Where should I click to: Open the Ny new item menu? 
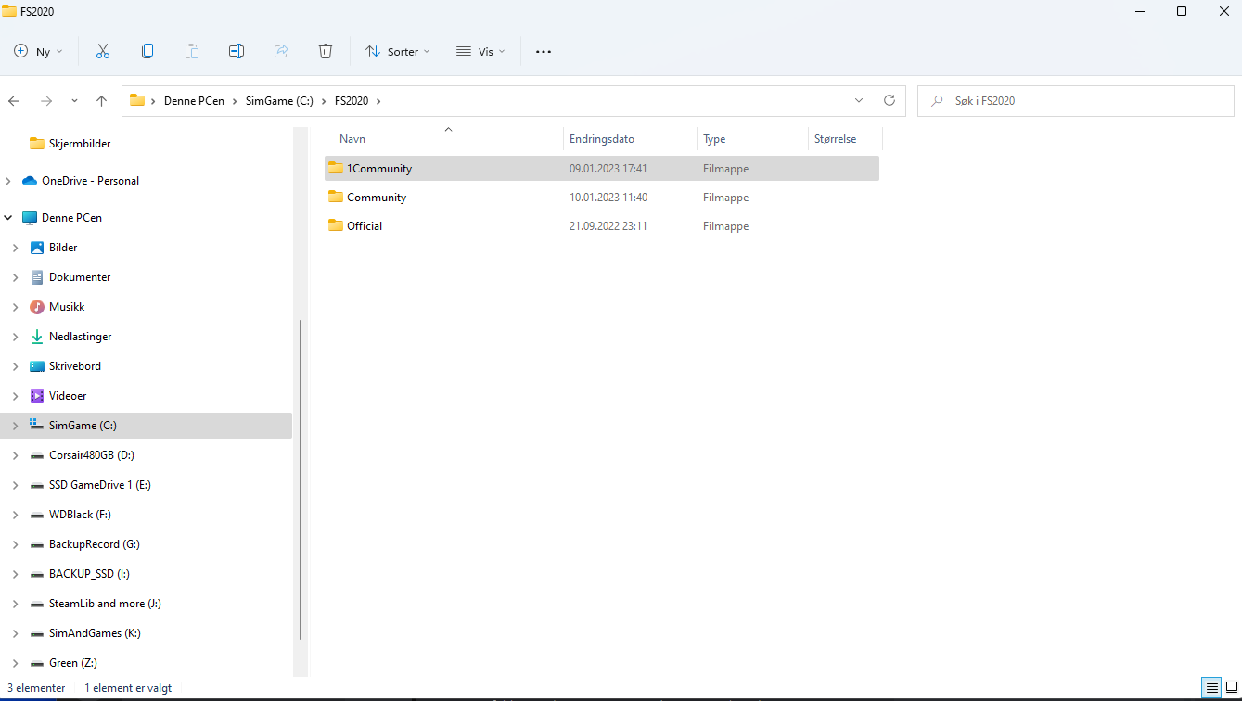pos(39,52)
